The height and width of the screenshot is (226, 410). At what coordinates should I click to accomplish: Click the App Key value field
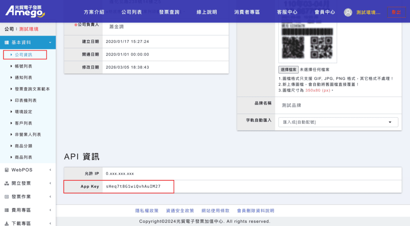coord(133,187)
